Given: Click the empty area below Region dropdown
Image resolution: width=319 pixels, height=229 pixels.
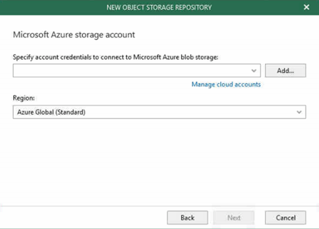Looking at the screenshot, I should pyautogui.click(x=159, y=161).
